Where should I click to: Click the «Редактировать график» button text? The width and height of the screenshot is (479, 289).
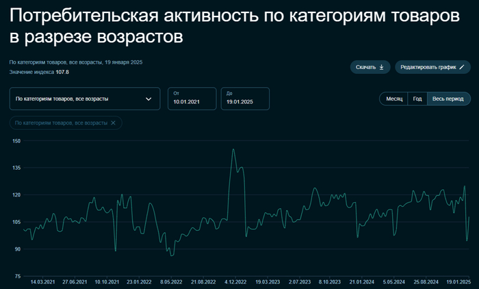pos(428,67)
